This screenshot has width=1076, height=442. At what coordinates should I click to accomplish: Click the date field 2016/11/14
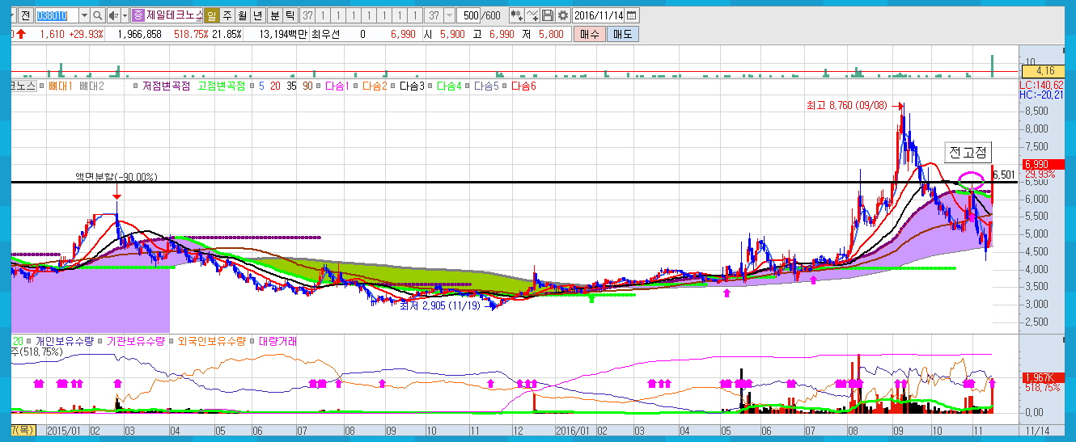(x=599, y=15)
